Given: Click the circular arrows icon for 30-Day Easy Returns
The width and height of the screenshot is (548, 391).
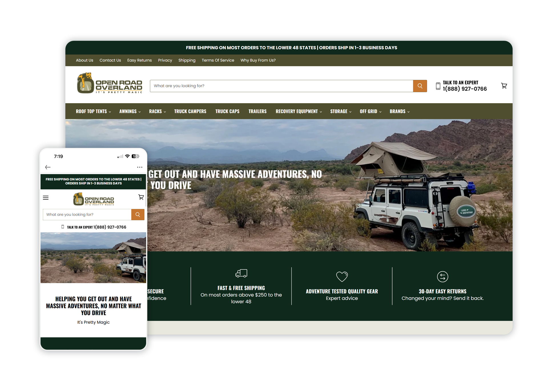Looking at the screenshot, I should (x=442, y=276).
